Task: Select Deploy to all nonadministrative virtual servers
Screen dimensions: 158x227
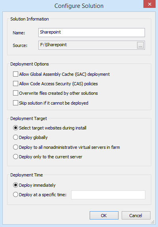Action: pos(15,147)
